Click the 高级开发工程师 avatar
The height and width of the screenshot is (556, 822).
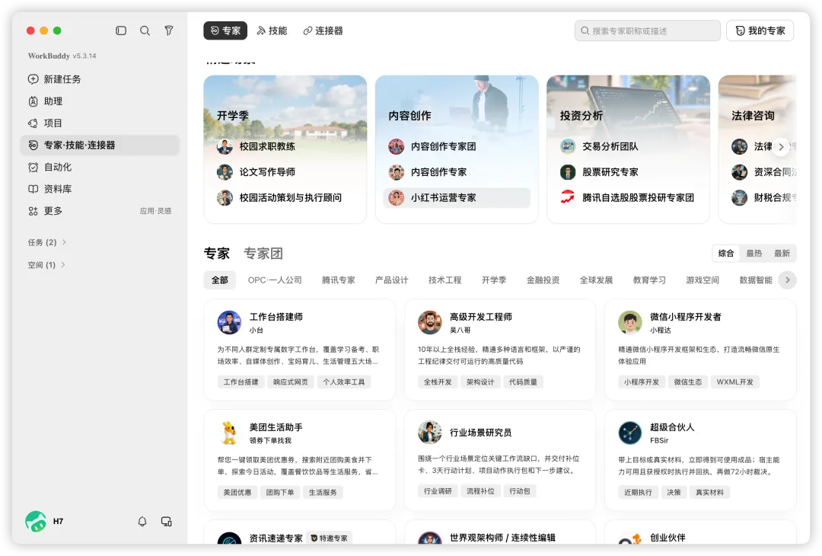(x=429, y=323)
